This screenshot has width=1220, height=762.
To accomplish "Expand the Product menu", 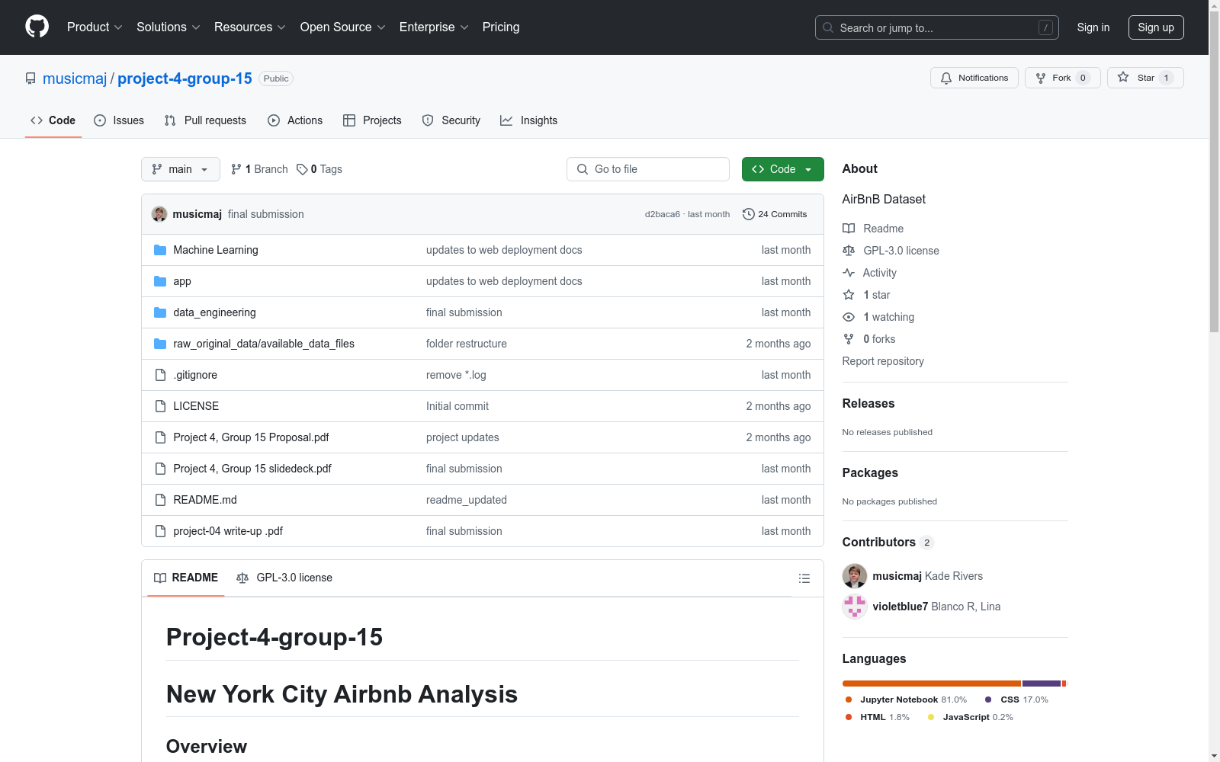I will tap(95, 27).
